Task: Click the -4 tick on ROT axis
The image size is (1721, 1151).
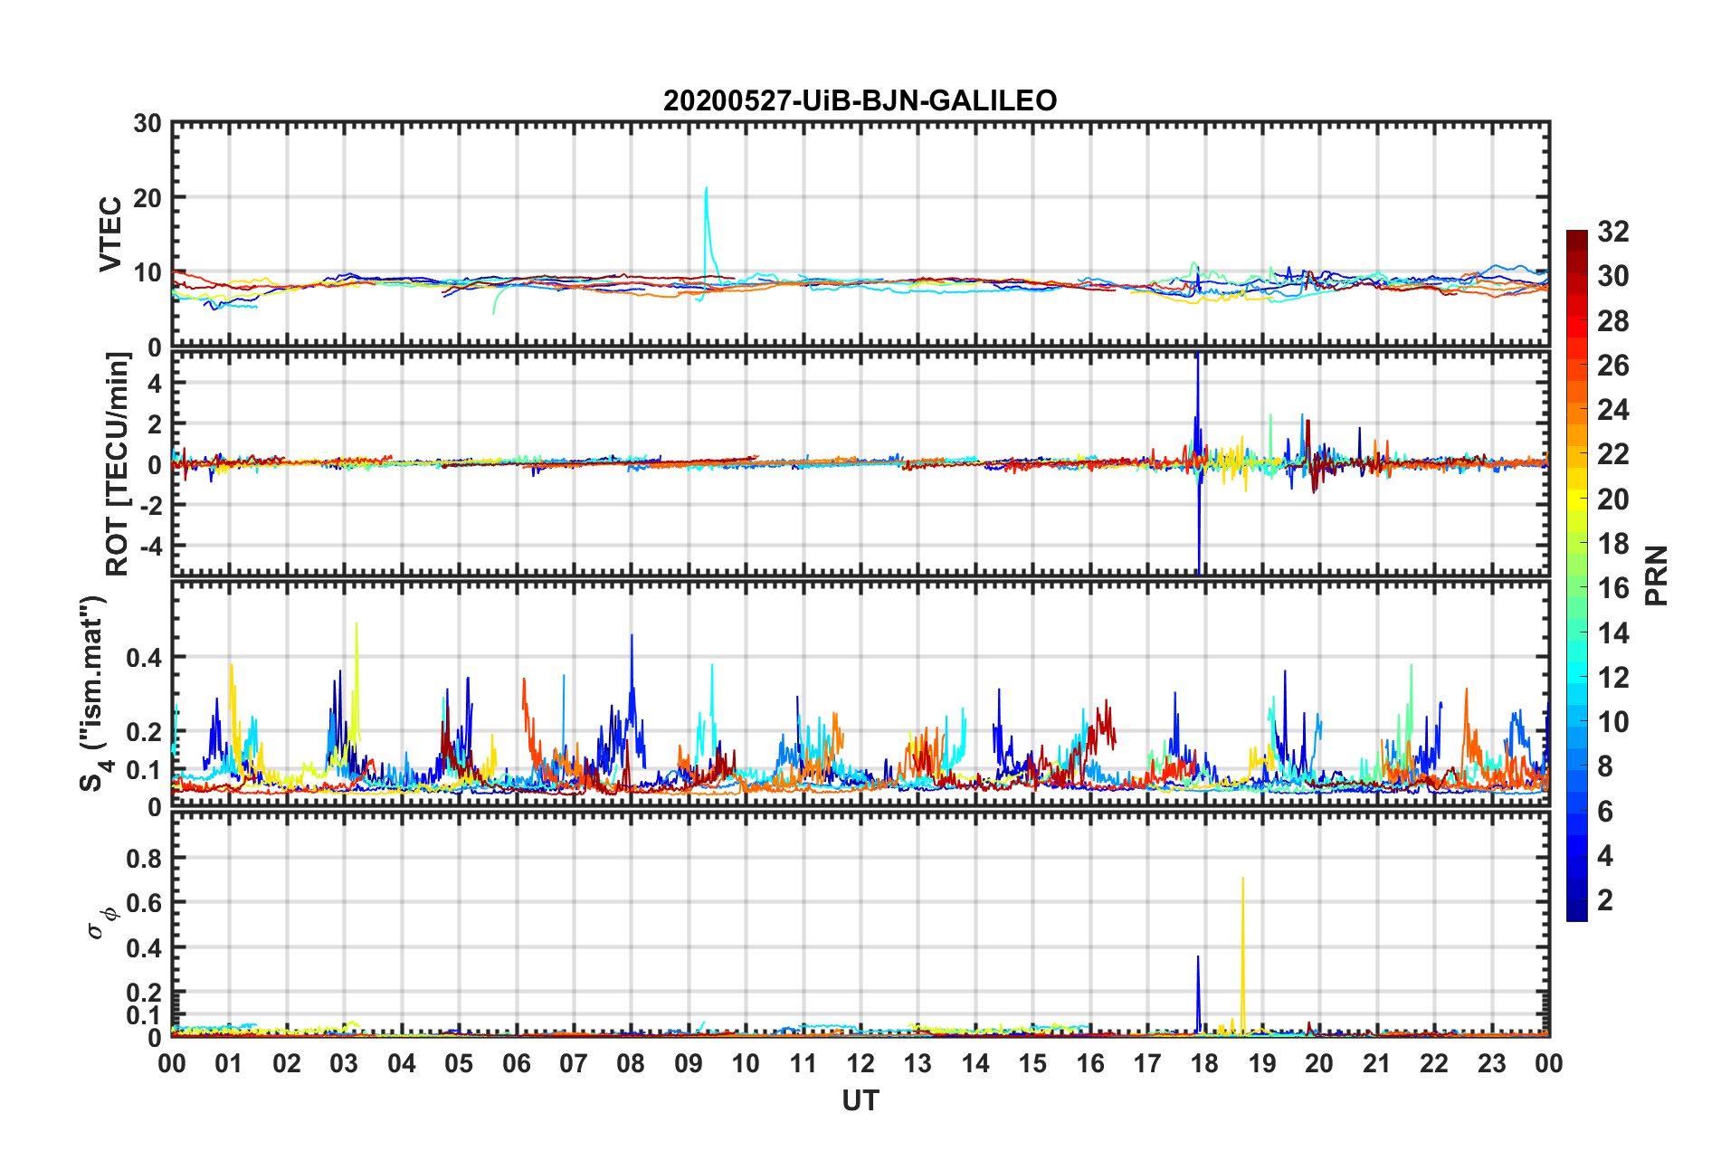Action: [153, 547]
